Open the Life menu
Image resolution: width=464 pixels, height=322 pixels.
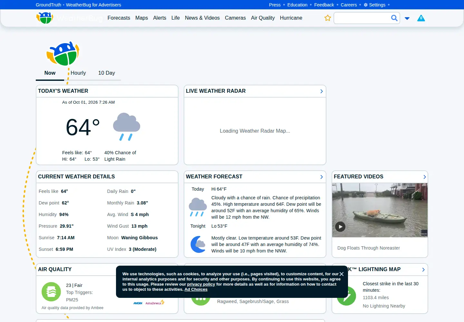pos(176,18)
